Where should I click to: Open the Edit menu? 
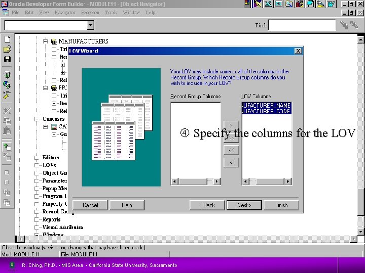tap(29, 13)
